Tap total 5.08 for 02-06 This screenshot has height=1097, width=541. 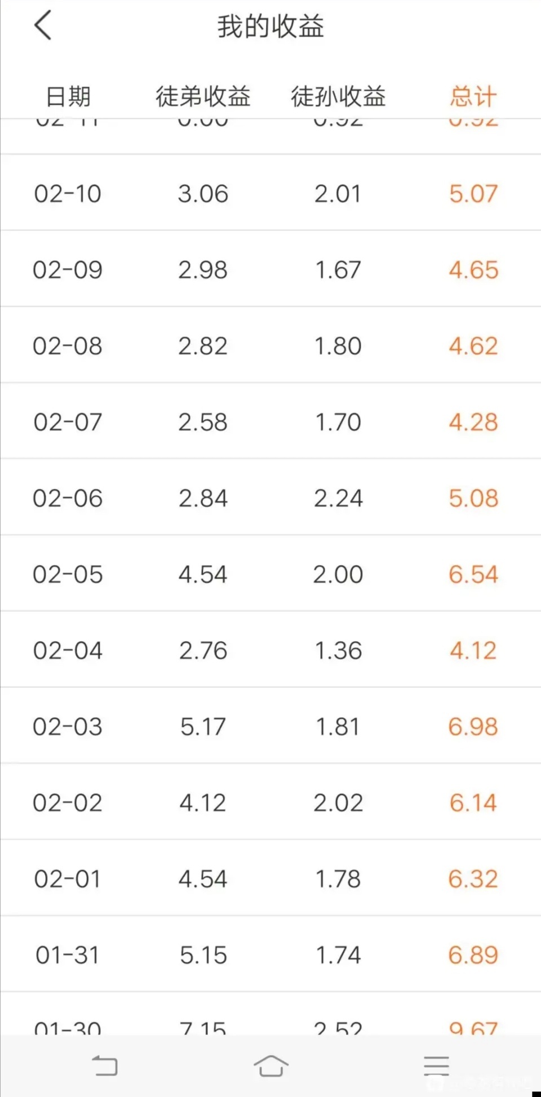point(473,498)
